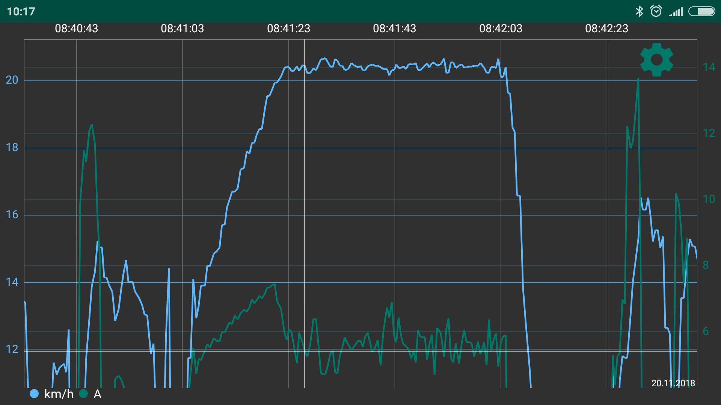Select the 08:42:23 time axis label
Viewport: 721px width, 405px height.
[607, 28]
